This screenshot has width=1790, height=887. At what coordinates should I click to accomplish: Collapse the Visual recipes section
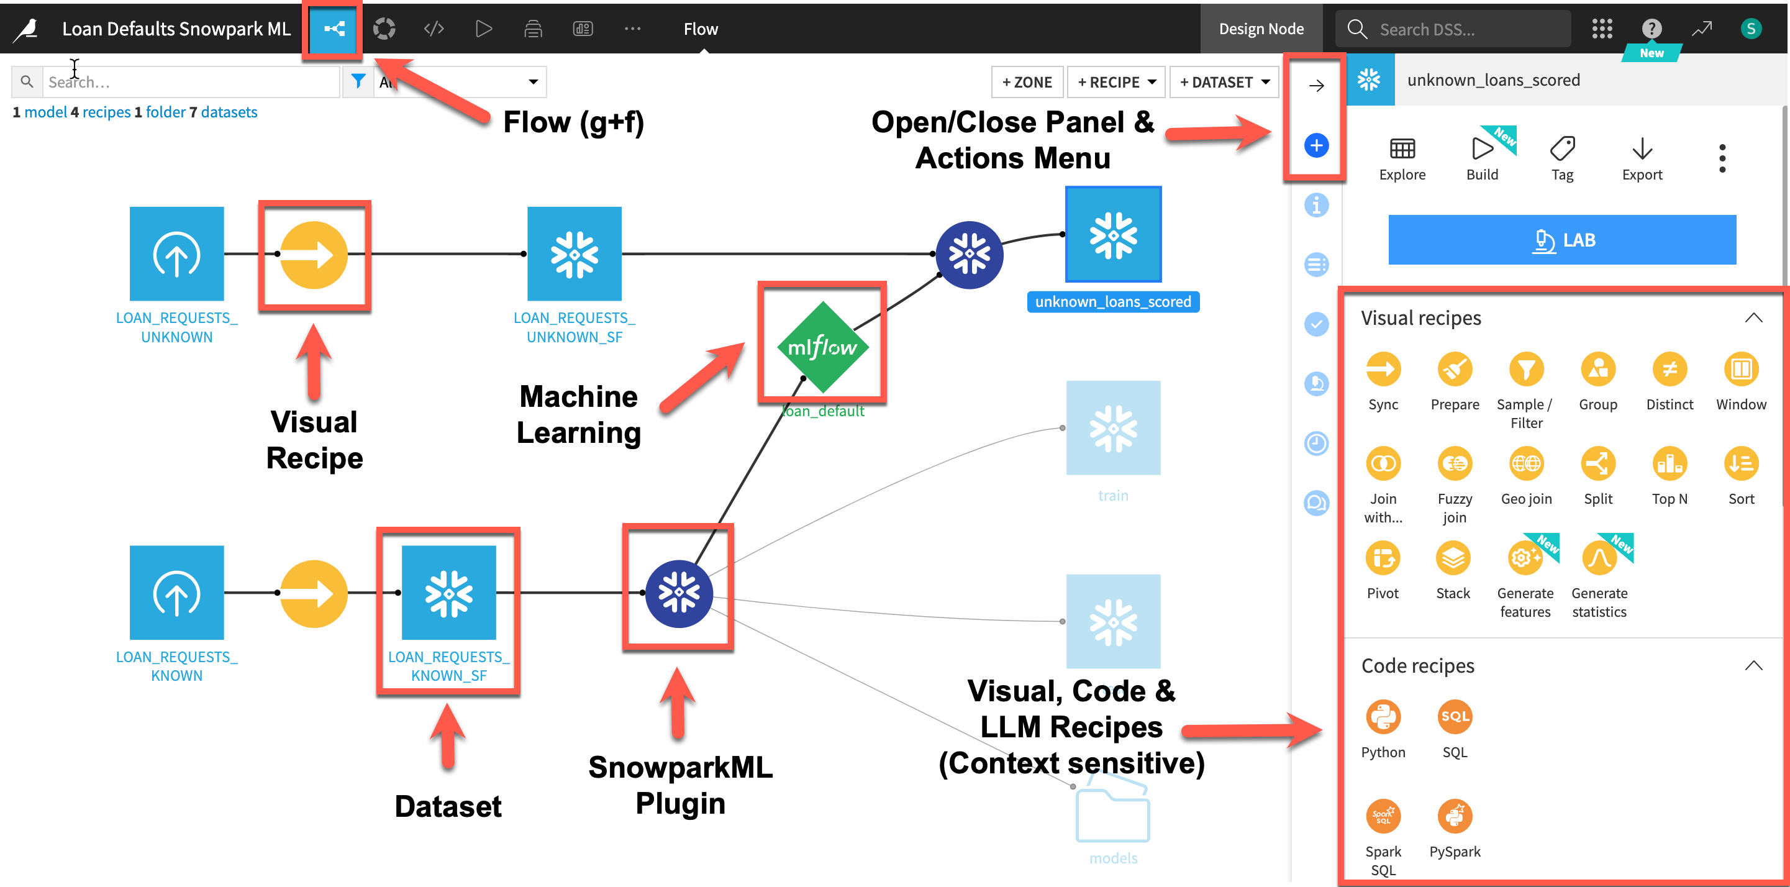tap(1753, 319)
